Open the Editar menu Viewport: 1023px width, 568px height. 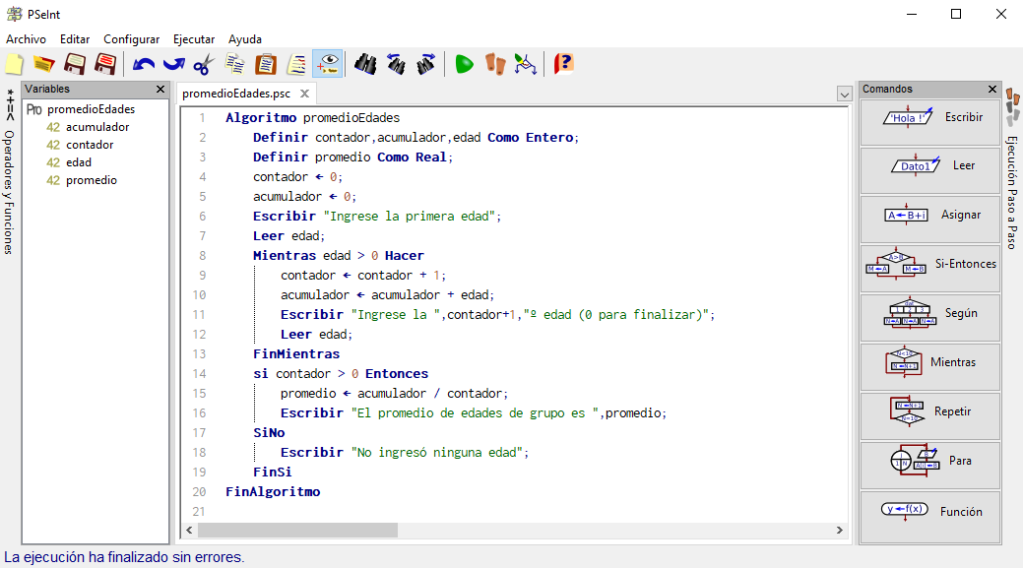click(75, 39)
